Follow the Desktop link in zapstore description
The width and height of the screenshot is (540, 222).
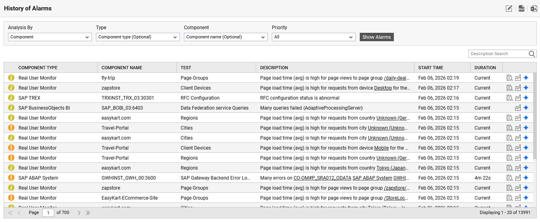pos(383,88)
